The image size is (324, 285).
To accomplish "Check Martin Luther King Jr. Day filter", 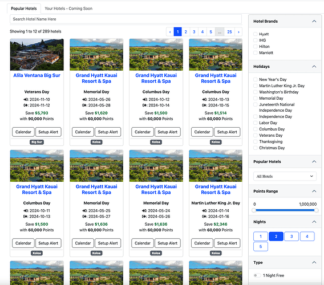I will click(256, 85).
